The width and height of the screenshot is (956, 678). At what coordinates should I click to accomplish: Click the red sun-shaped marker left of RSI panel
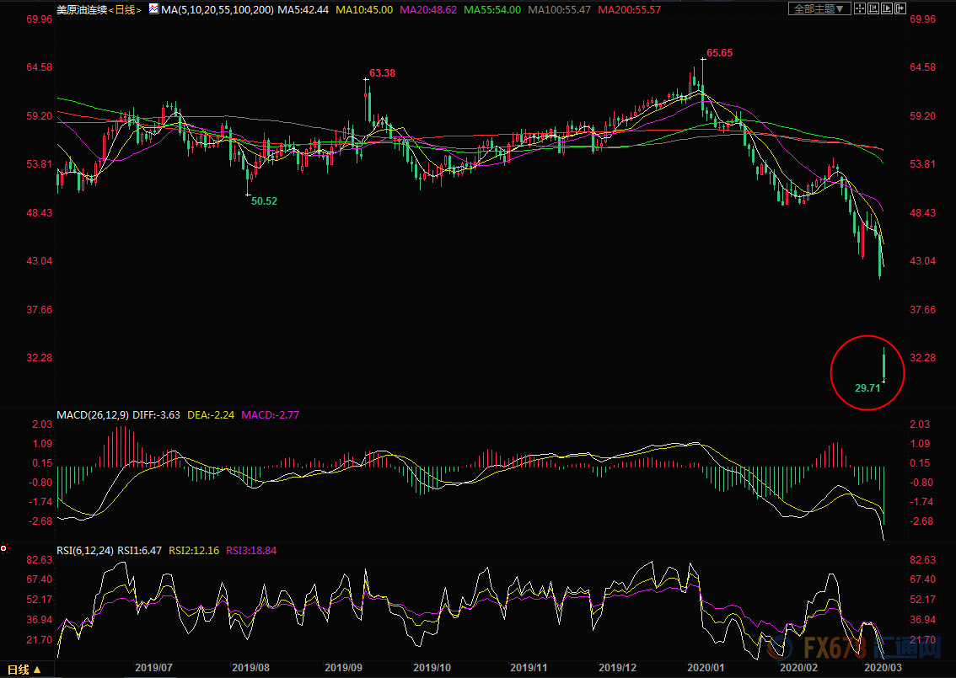tap(4, 548)
